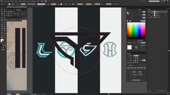The image size is (170, 95).
Task: Select the Type tool
Action: (x=5, y=14)
